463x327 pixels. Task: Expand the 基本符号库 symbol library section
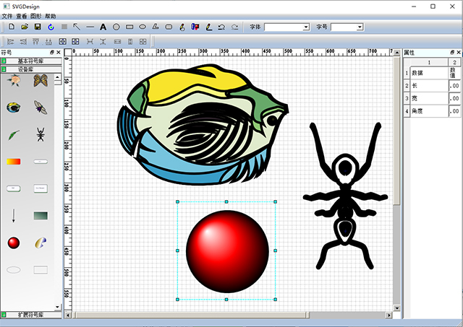tap(30, 61)
